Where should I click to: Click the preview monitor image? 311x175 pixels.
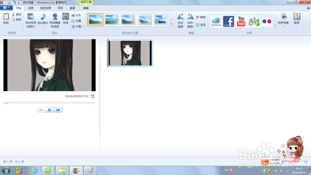coord(49,65)
